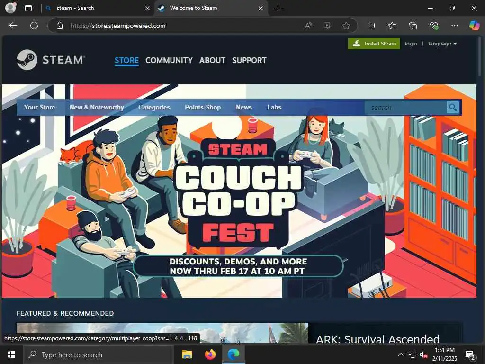Close the Welcome to Steam tab

[261, 9]
